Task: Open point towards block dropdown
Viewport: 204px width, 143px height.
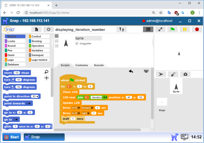Action: (x=29, y=103)
